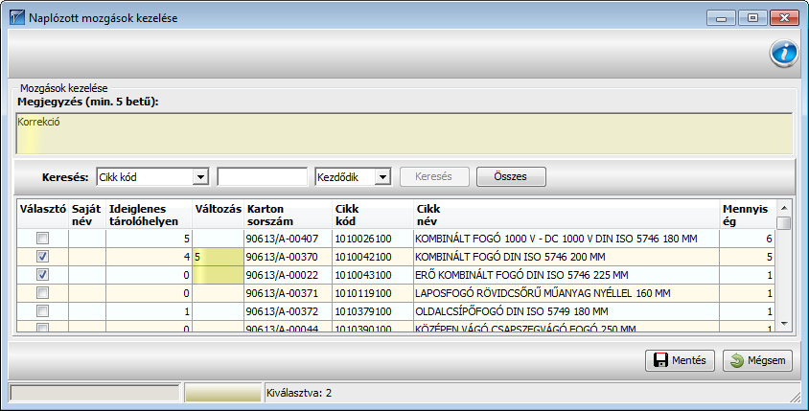Click Mégsem cancel button

757,360
